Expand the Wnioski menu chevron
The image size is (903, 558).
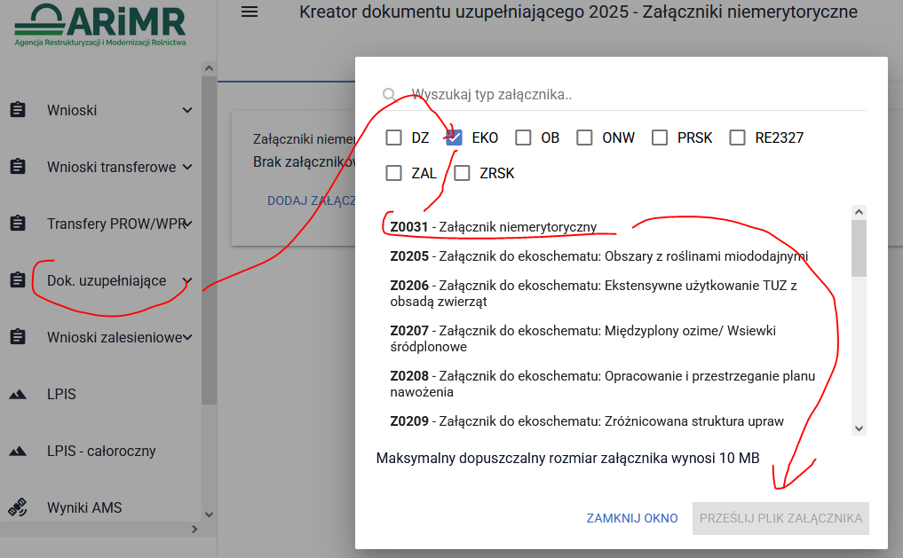(187, 110)
